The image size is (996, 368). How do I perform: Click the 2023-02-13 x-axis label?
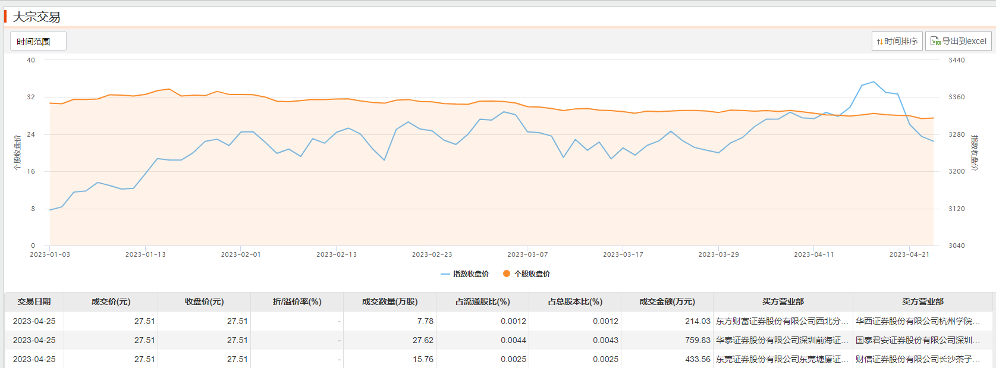pyautogui.click(x=337, y=254)
